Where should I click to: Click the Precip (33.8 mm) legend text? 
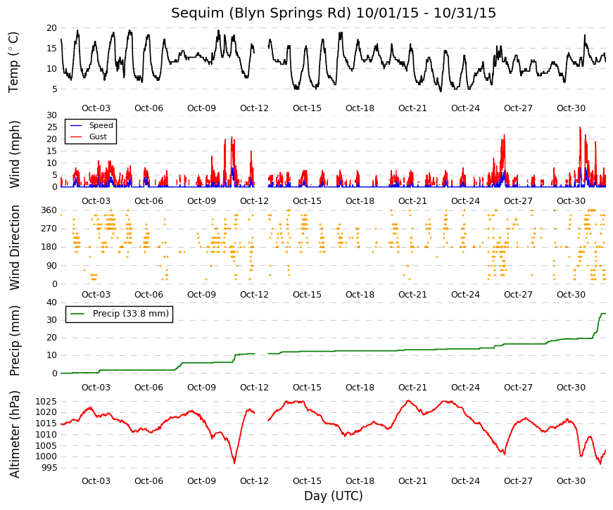tap(131, 314)
